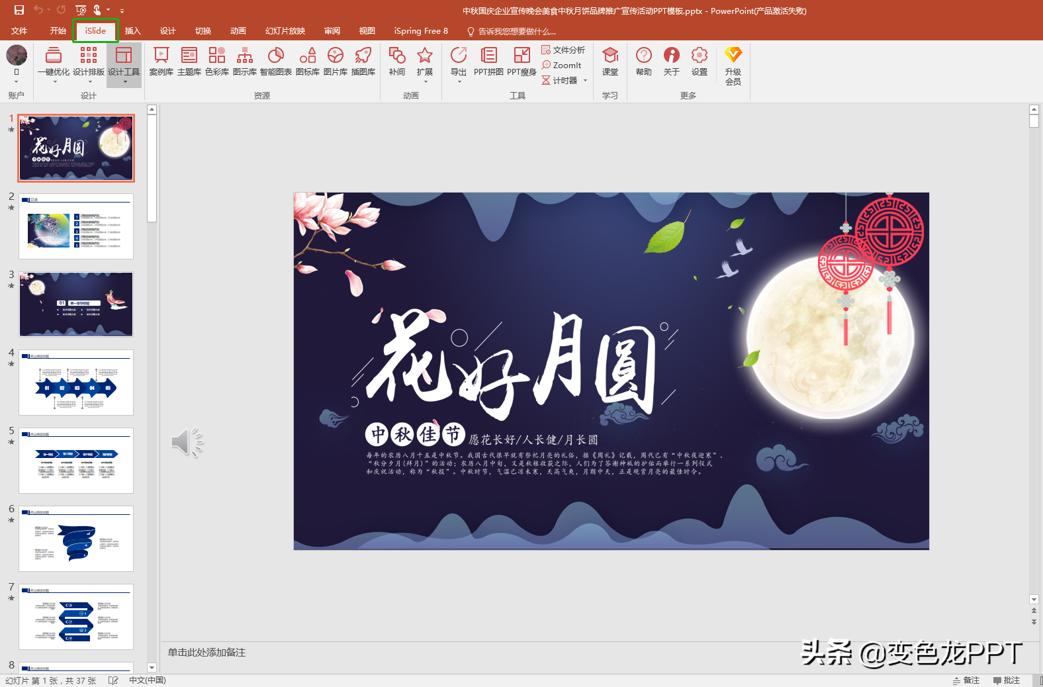
Task: Expand the 一键优化 dropdown arrow
Action: click(x=55, y=81)
